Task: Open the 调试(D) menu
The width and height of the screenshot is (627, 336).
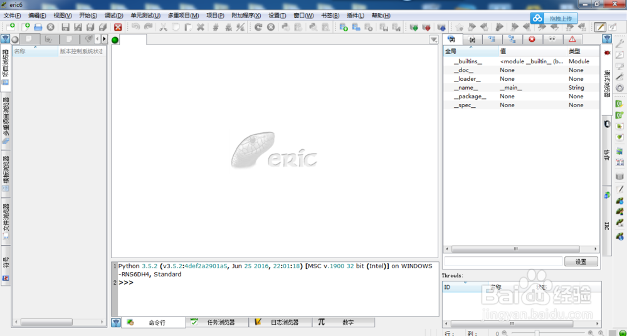Action: 113,16
